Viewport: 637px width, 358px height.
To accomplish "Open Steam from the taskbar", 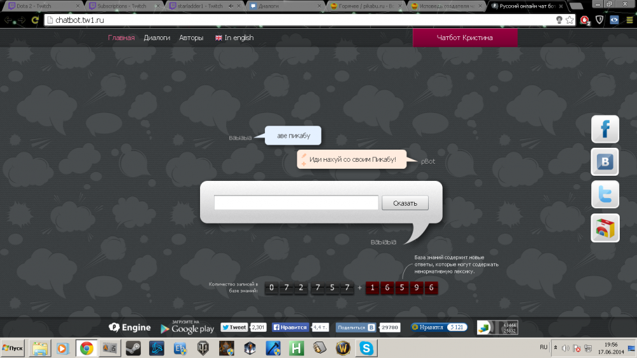I will pos(133,348).
